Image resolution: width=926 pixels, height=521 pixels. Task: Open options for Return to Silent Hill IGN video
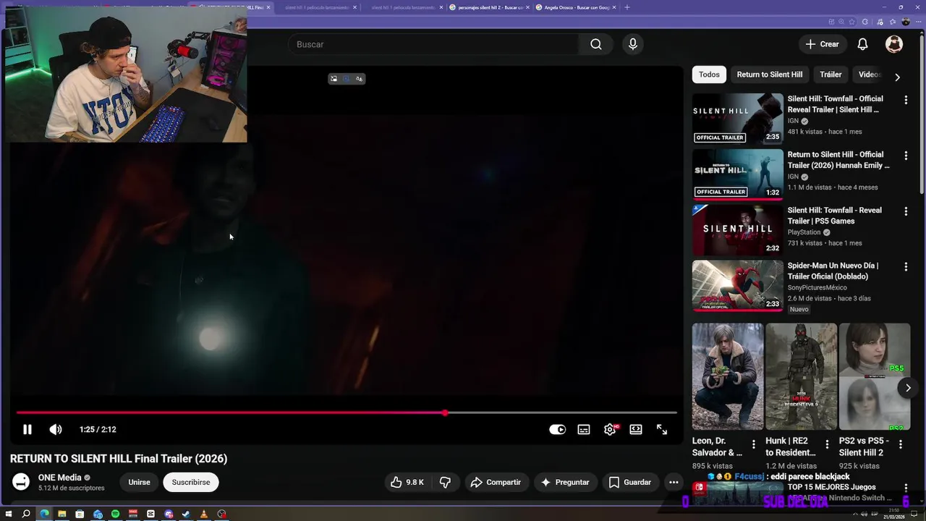pyautogui.click(x=906, y=156)
